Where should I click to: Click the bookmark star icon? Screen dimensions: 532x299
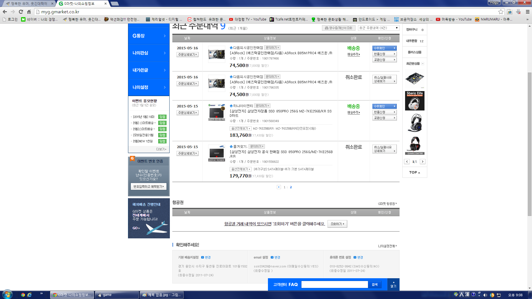(x=501, y=12)
